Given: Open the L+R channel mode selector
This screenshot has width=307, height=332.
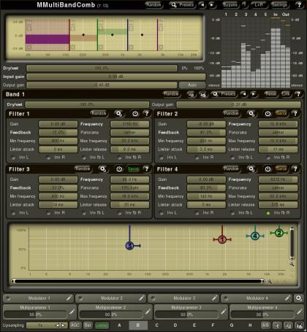Looking at the screenshot, I should (x=259, y=5).
